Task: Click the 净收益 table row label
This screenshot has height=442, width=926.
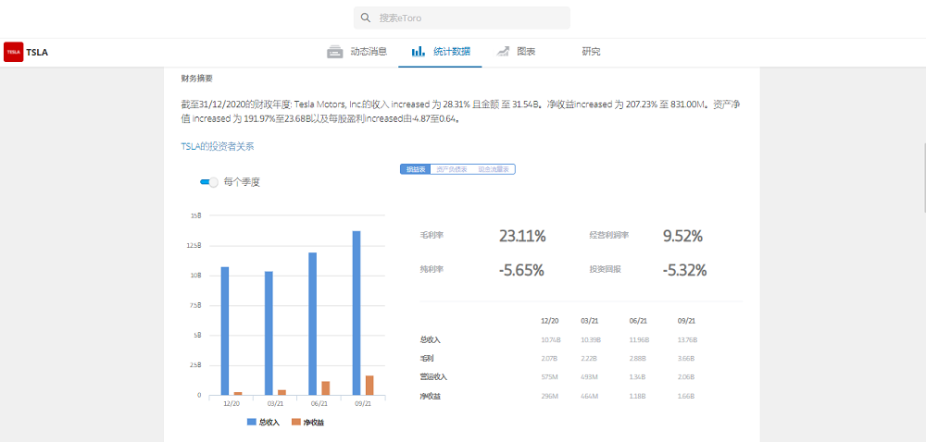Action: click(x=430, y=396)
